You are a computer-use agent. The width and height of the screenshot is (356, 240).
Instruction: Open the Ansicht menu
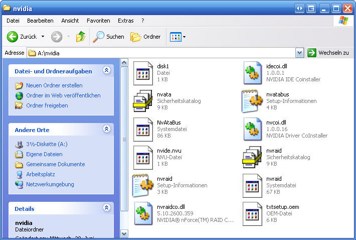(x=70, y=21)
